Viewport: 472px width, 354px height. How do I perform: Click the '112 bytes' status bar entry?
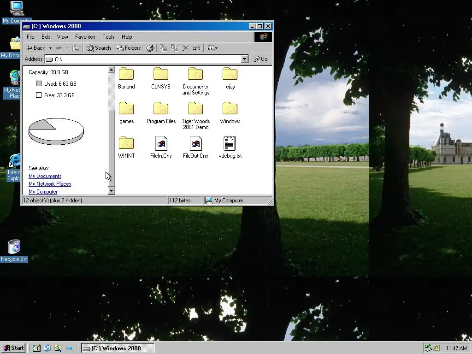coord(180,201)
